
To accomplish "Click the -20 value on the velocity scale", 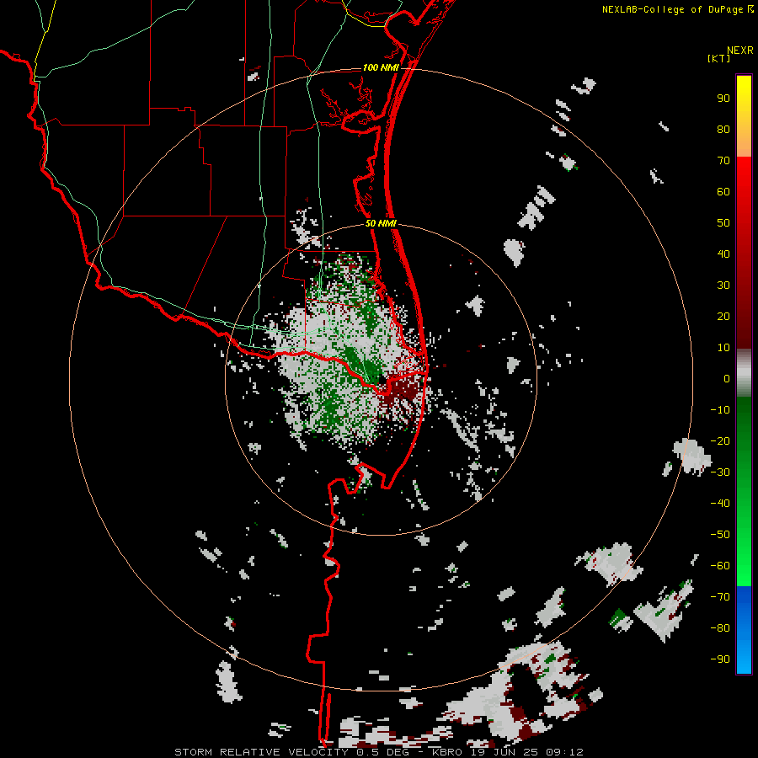I will [x=720, y=440].
